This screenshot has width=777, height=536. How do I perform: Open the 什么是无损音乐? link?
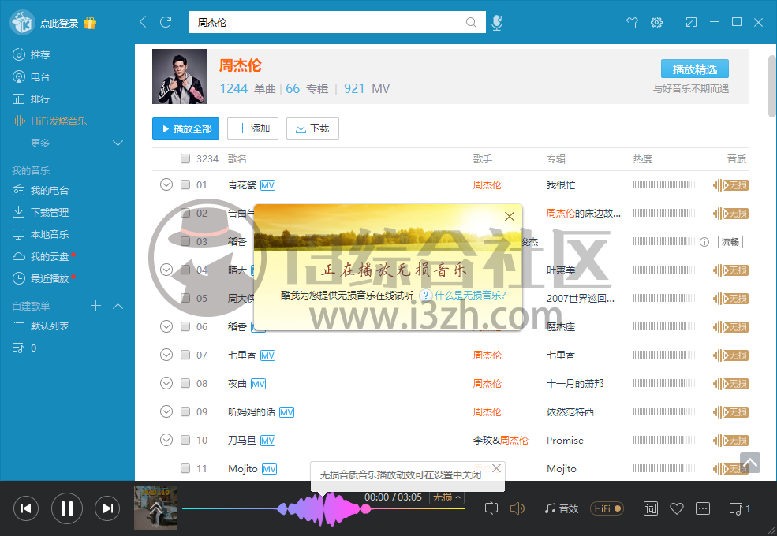coord(471,296)
